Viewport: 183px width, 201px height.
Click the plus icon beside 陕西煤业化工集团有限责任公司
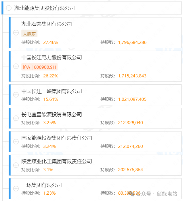tap(16, 165)
